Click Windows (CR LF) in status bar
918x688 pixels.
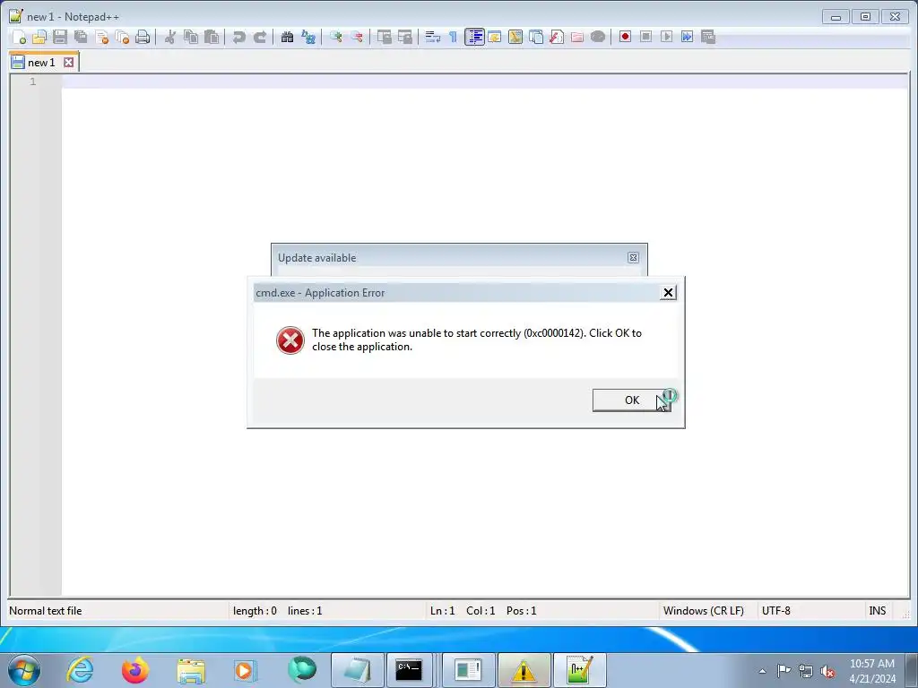point(707,611)
